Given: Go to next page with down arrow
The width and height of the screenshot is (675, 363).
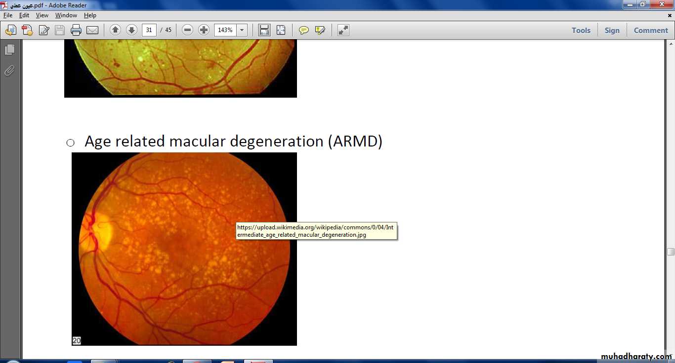Looking at the screenshot, I should click(x=131, y=30).
